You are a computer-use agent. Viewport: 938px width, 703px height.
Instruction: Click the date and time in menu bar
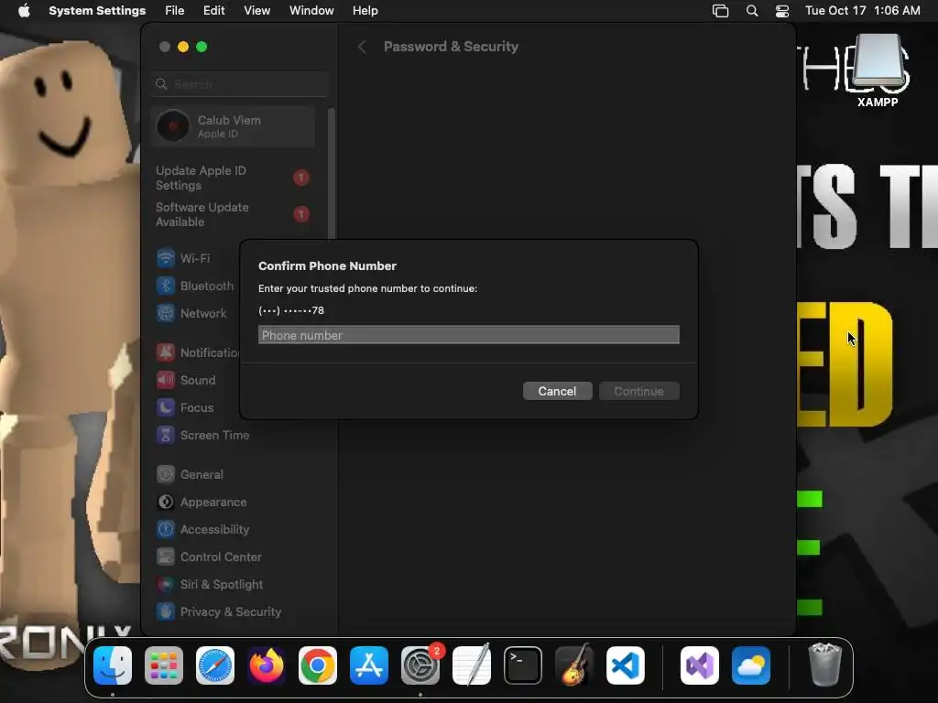863,11
